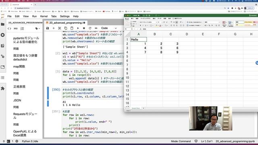Jump to pydanticモジュール heading in contents

26,40
